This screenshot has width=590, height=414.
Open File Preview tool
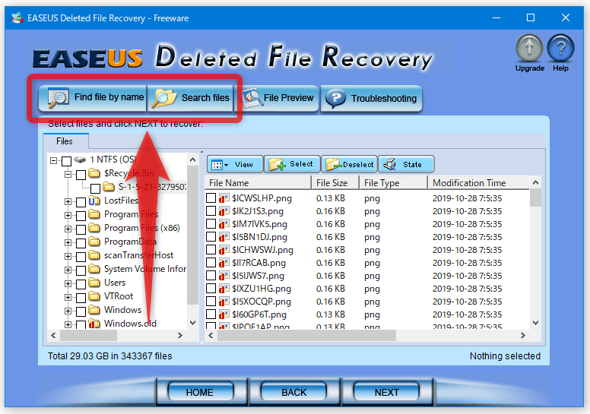[278, 98]
